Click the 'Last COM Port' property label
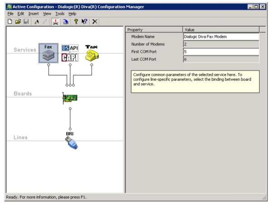This screenshot has width=272, height=204. click(144, 59)
